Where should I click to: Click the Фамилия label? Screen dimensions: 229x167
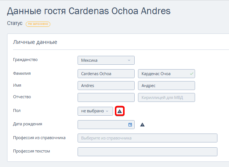22,73
